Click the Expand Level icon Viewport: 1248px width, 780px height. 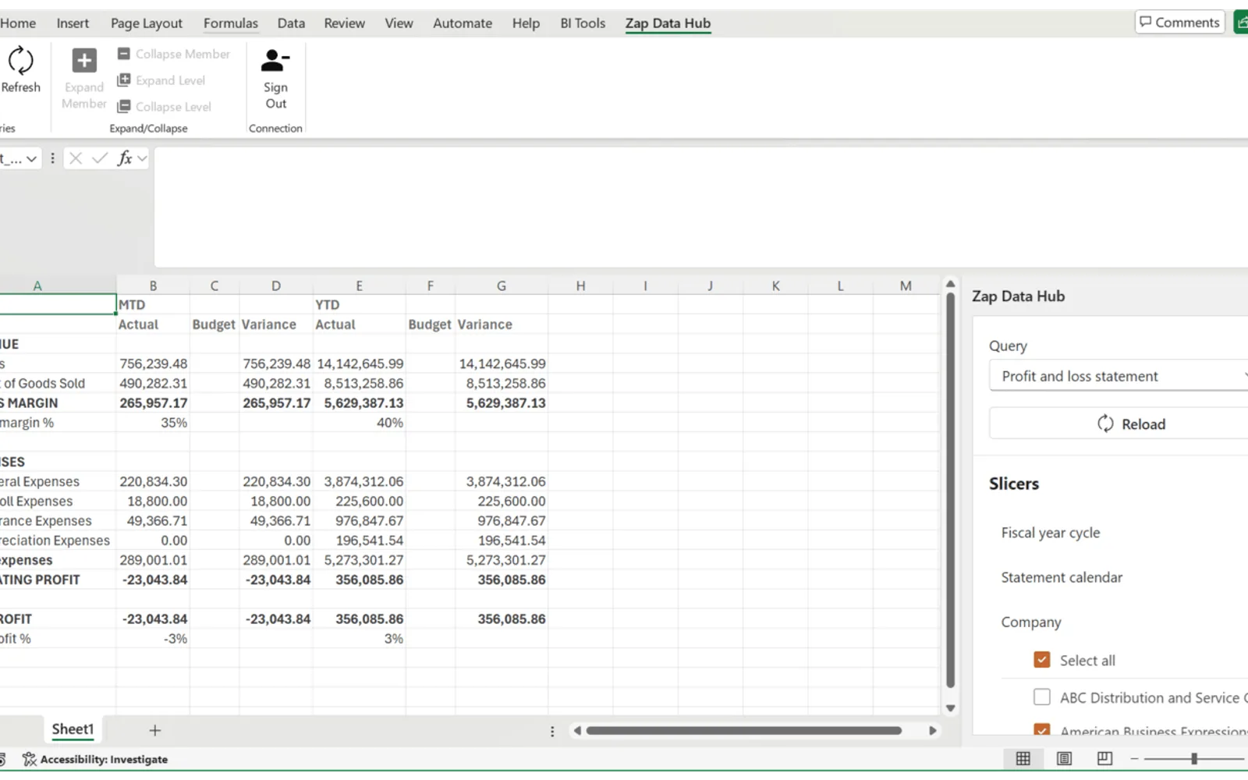(x=124, y=80)
